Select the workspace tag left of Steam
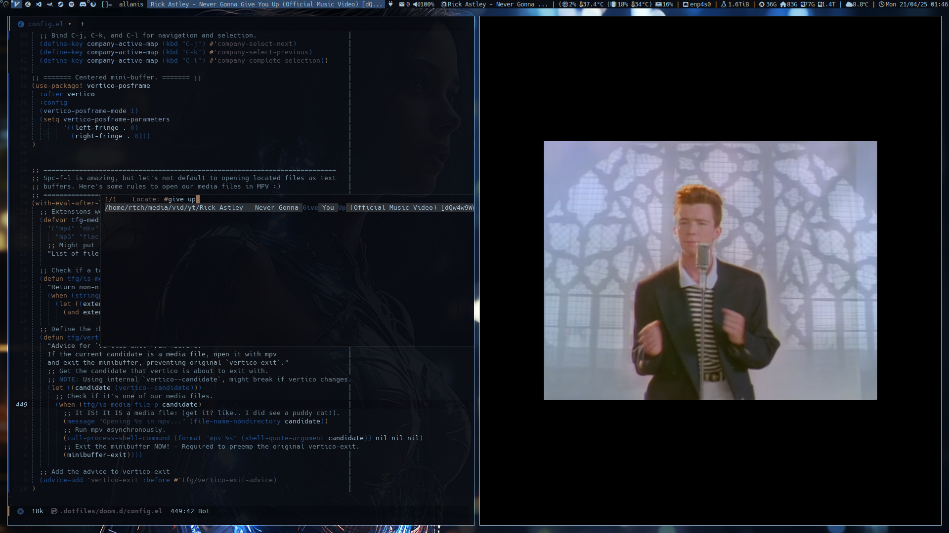This screenshot has height=533, width=949. (50, 4)
